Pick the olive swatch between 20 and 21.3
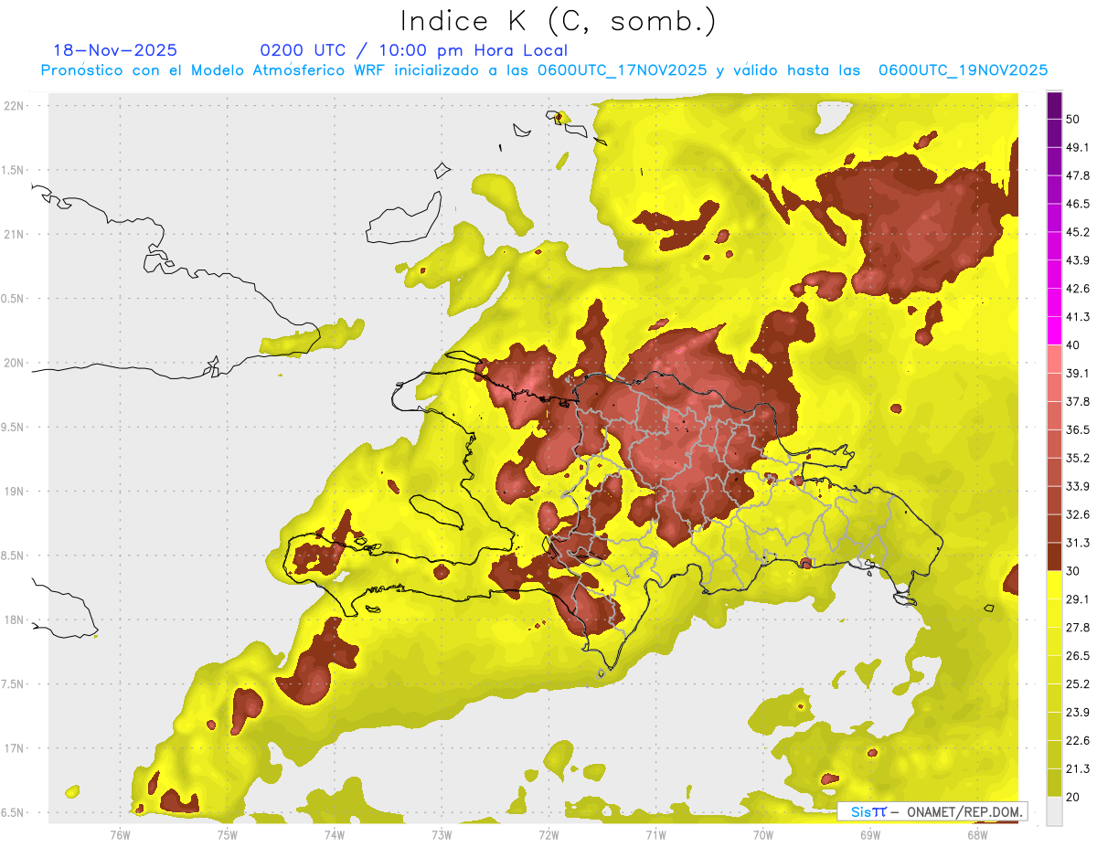 tap(1054, 783)
